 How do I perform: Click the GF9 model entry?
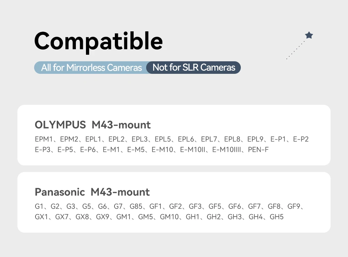[294, 207]
